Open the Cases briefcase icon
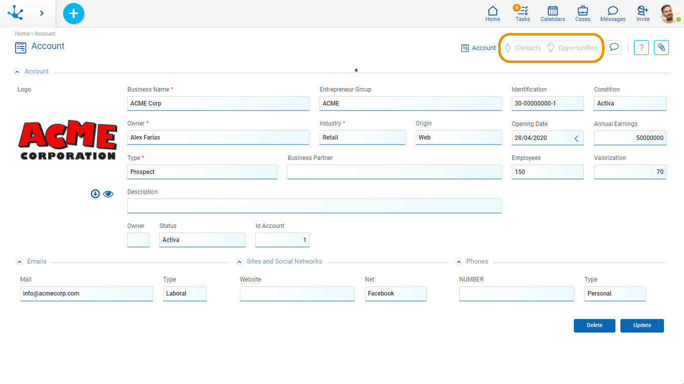684x384 pixels. pyautogui.click(x=582, y=13)
